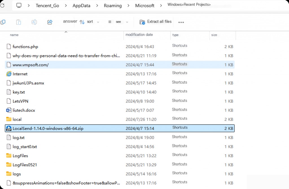Select the functions.php file

pos(25,47)
